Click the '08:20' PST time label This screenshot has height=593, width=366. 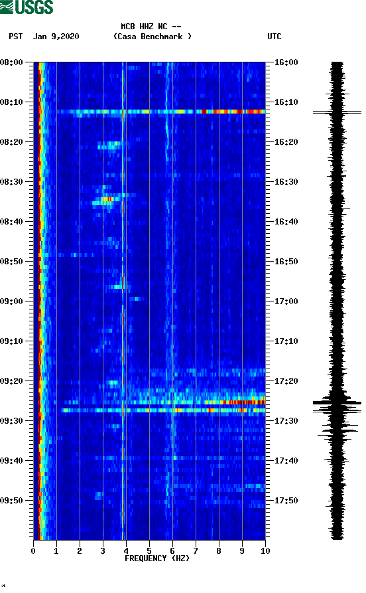(11, 142)
